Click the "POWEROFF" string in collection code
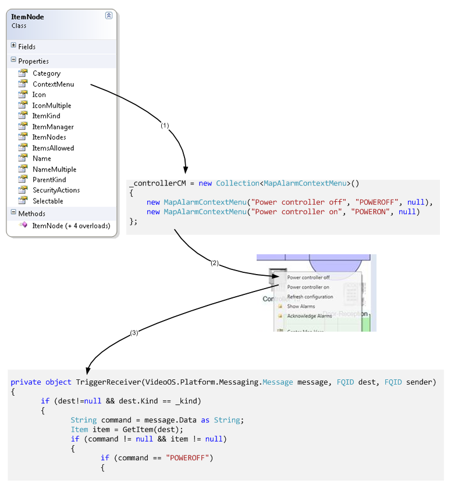The width and height of the screenshot is (451, 487). pos(377,202)
